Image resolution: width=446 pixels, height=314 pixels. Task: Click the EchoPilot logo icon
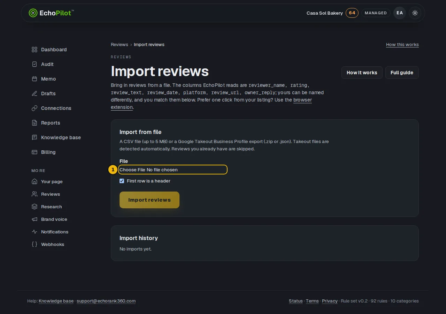[33, 13]
